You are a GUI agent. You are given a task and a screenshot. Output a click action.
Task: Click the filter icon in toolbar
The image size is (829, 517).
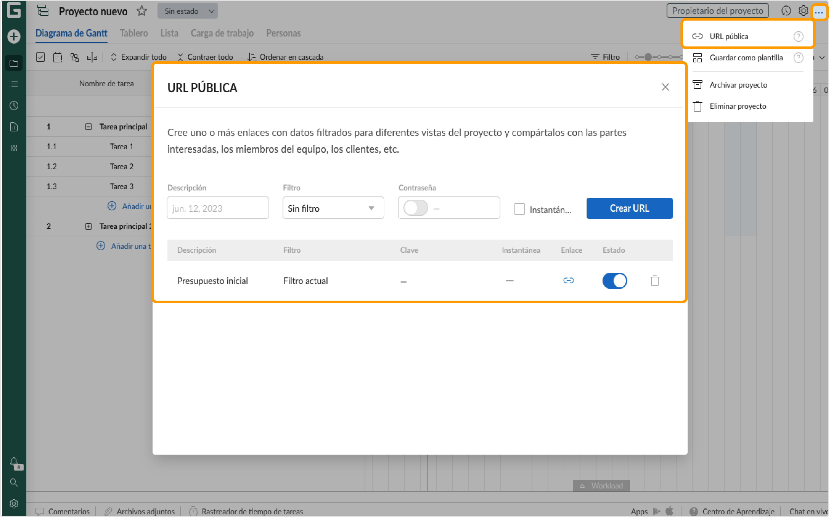[x=595, y=57]
